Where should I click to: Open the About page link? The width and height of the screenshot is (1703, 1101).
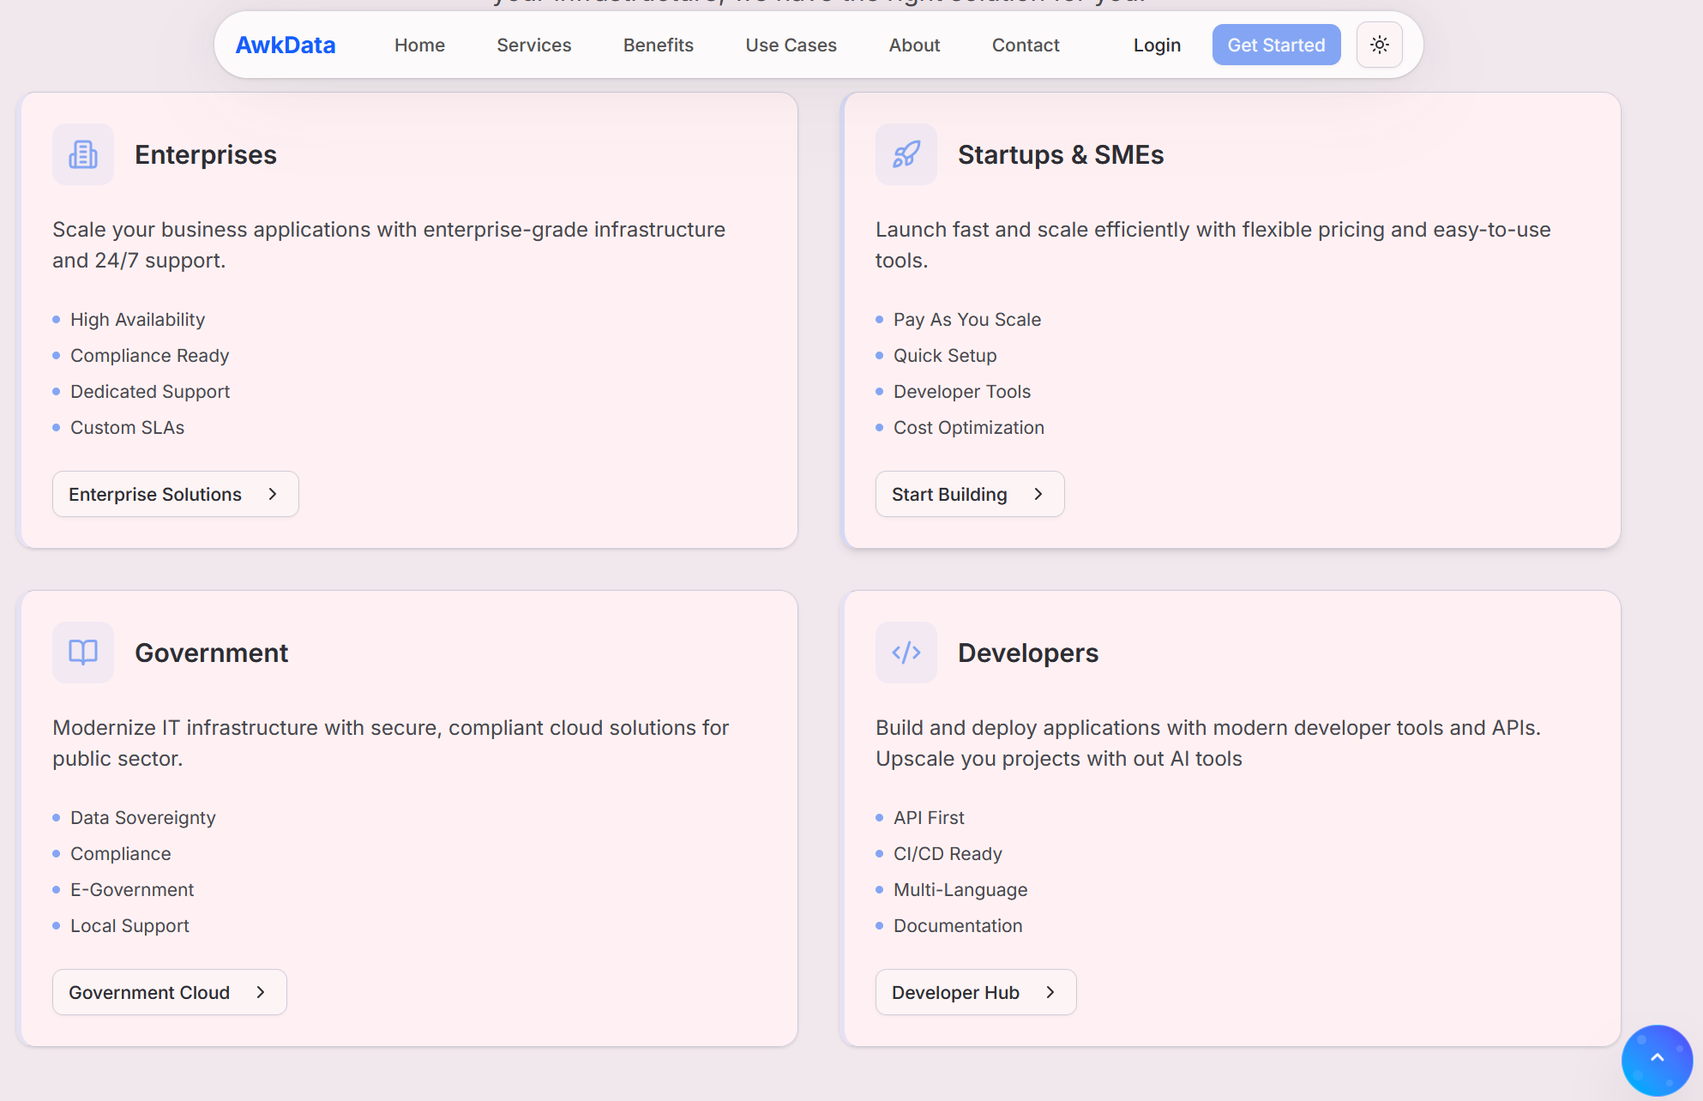[914, 45]
